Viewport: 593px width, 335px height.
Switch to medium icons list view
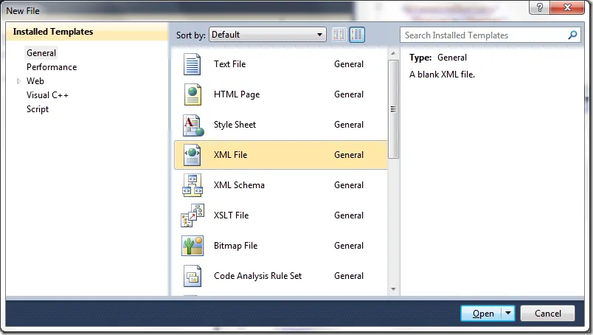point(357,35)
